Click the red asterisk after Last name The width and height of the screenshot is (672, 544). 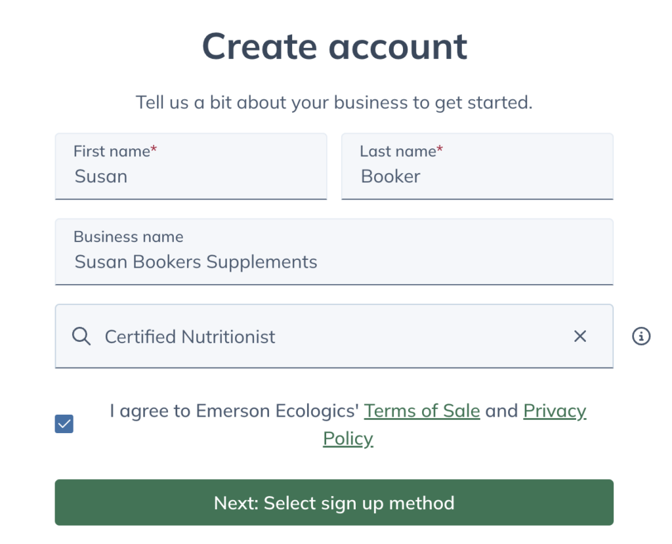[x=440, y=150]
